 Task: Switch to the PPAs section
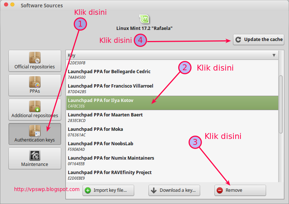coord(35,85)
